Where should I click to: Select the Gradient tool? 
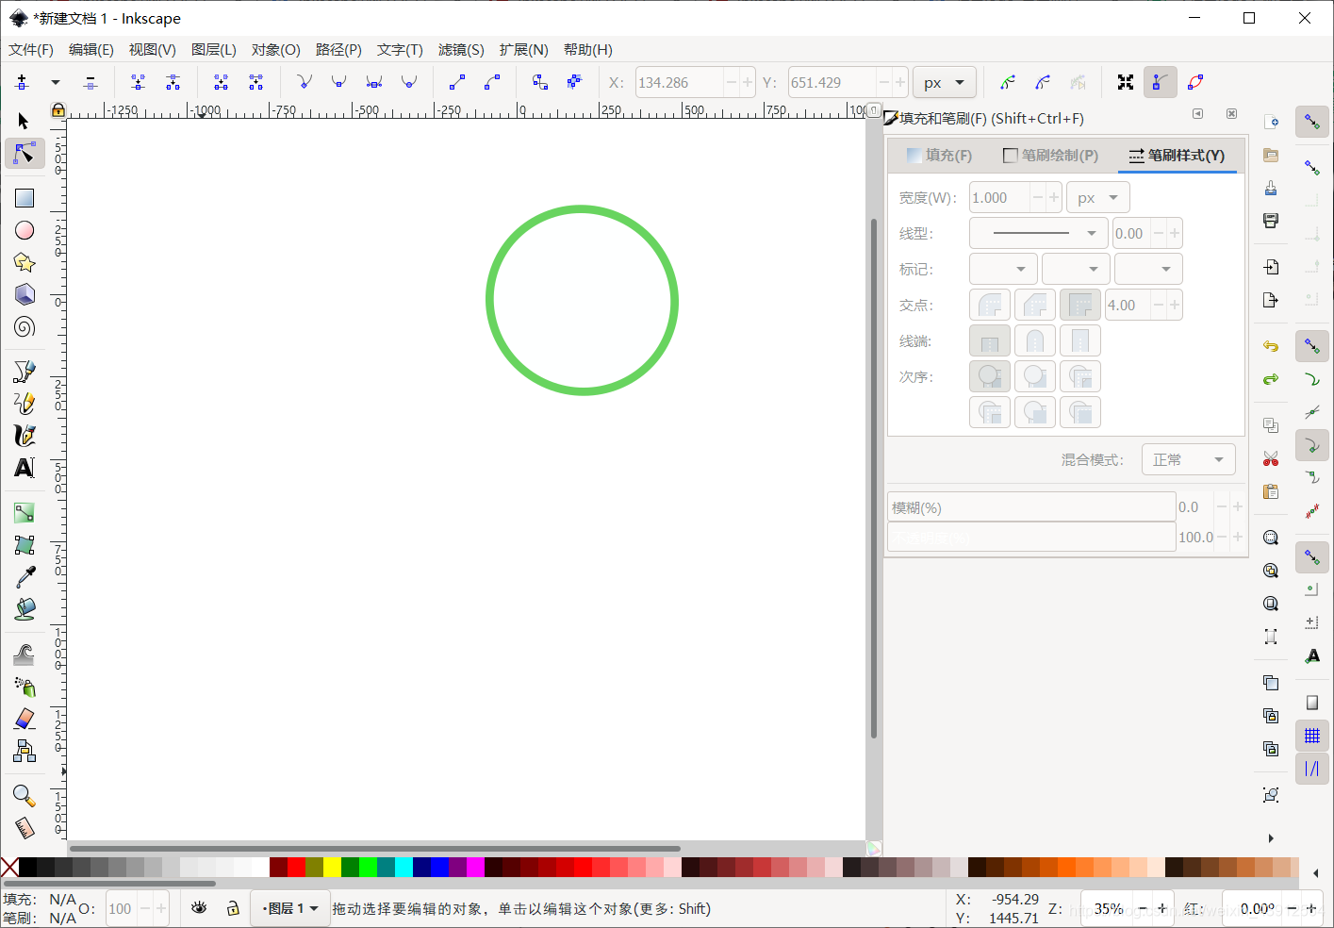(25, 513)
